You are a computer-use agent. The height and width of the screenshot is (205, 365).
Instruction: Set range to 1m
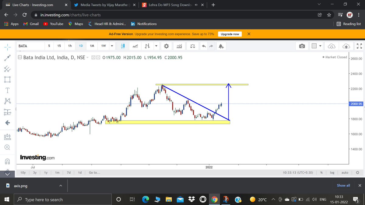[57, 173]
